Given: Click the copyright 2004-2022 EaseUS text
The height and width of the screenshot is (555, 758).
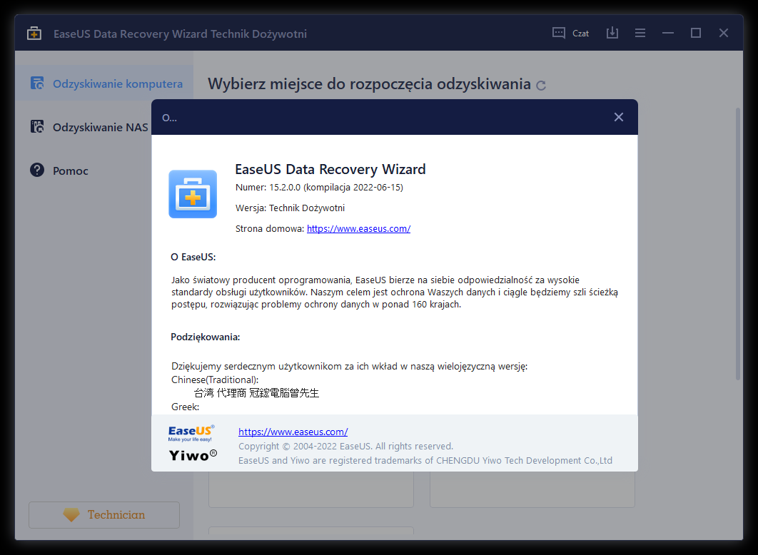Looking at the screenshot, I should point(345,447).
